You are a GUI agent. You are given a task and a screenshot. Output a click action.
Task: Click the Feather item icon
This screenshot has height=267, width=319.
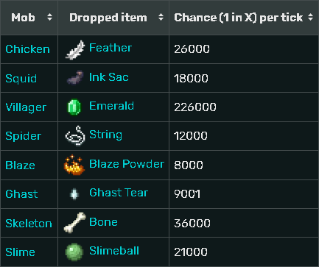(75, 50)
